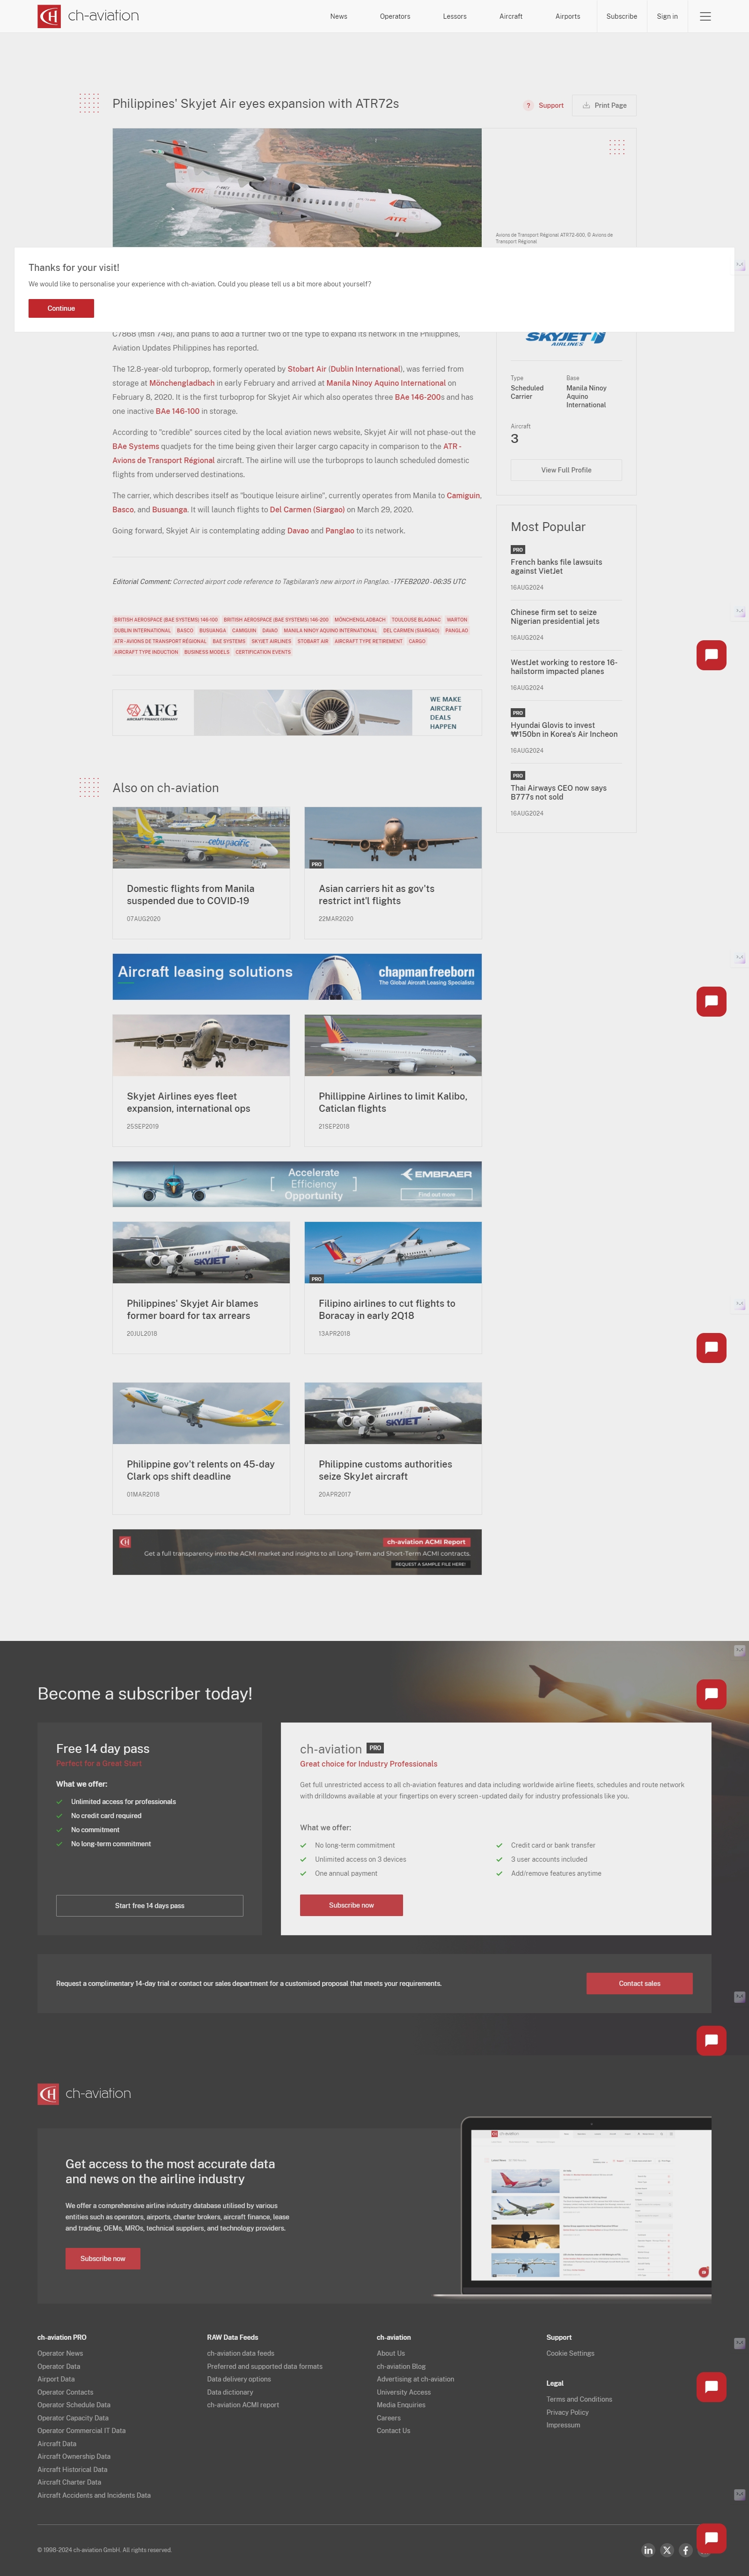Open Operators in the top navigation

point(395,16)
